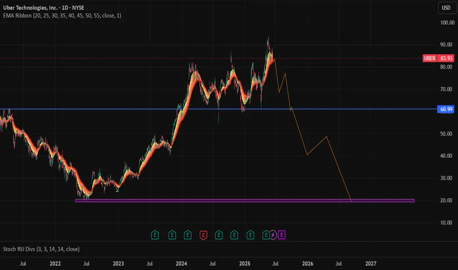This screenshot has height=270, width=458.
Task: Click the Uber Technologies, Inc. symbol title
Action: [x=44, y=8]
